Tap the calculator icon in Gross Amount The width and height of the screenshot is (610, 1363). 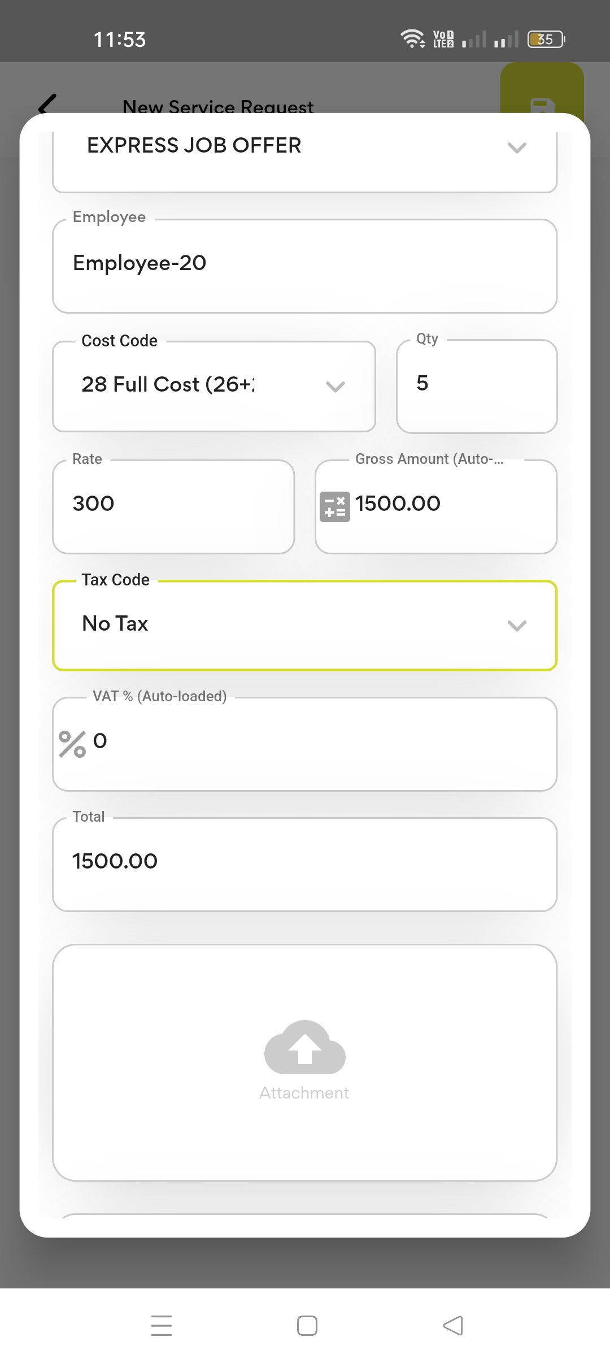point(334,506)
